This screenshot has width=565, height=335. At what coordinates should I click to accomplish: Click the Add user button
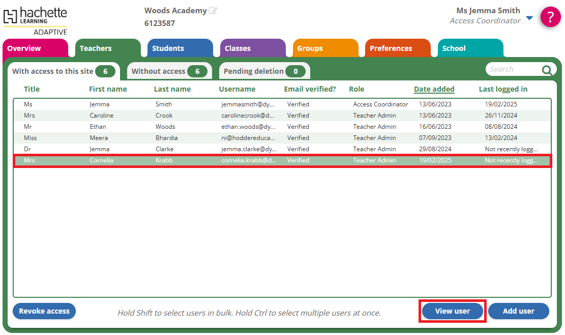tap(518, 311)
